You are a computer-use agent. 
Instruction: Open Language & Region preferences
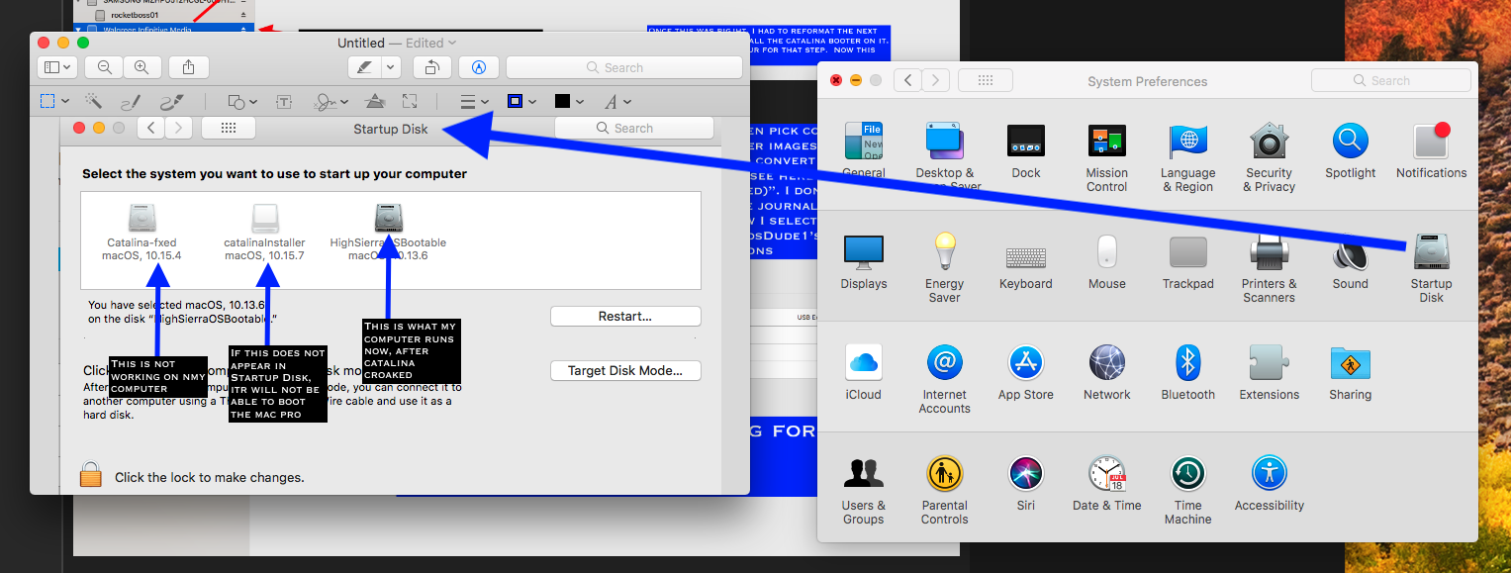pyautogui.click(x=1188, y=156)
